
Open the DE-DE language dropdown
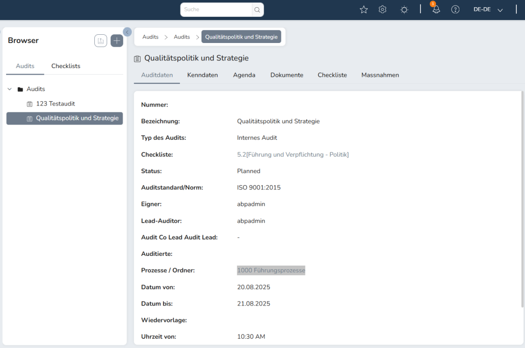click(x=488, y=10)
